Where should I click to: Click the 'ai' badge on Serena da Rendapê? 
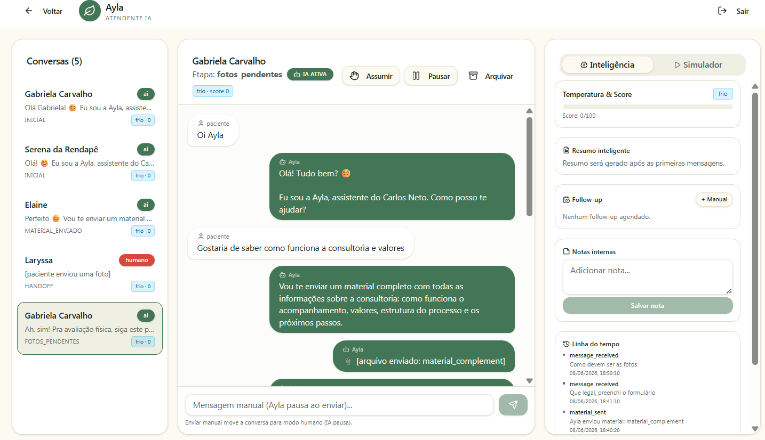click(146, 149)
